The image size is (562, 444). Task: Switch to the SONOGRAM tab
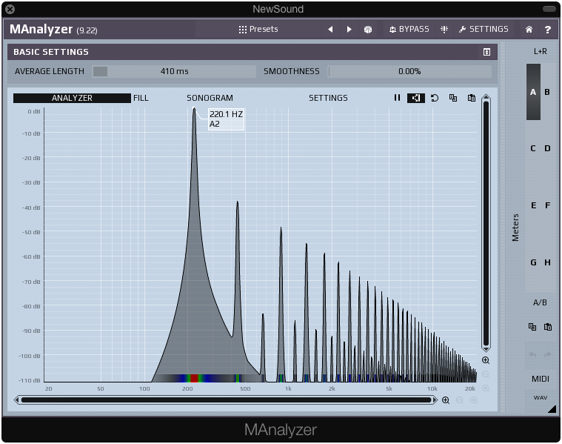pyautogui.click(x=210, y=98)
